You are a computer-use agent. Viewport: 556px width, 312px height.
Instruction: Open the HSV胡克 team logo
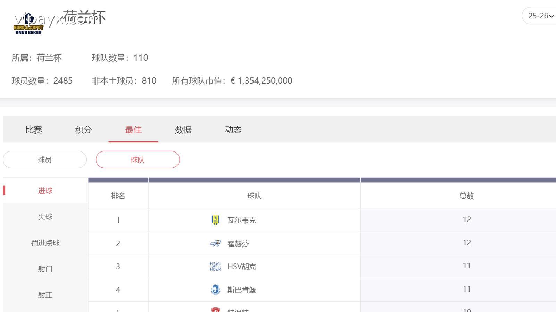215,266
